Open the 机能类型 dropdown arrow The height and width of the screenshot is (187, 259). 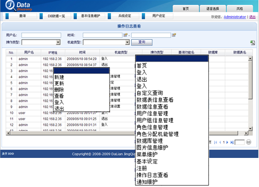[x=127, y=42]
